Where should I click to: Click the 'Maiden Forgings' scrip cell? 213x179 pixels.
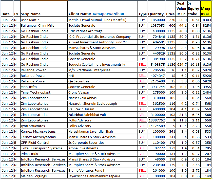[x=44, y=176]
